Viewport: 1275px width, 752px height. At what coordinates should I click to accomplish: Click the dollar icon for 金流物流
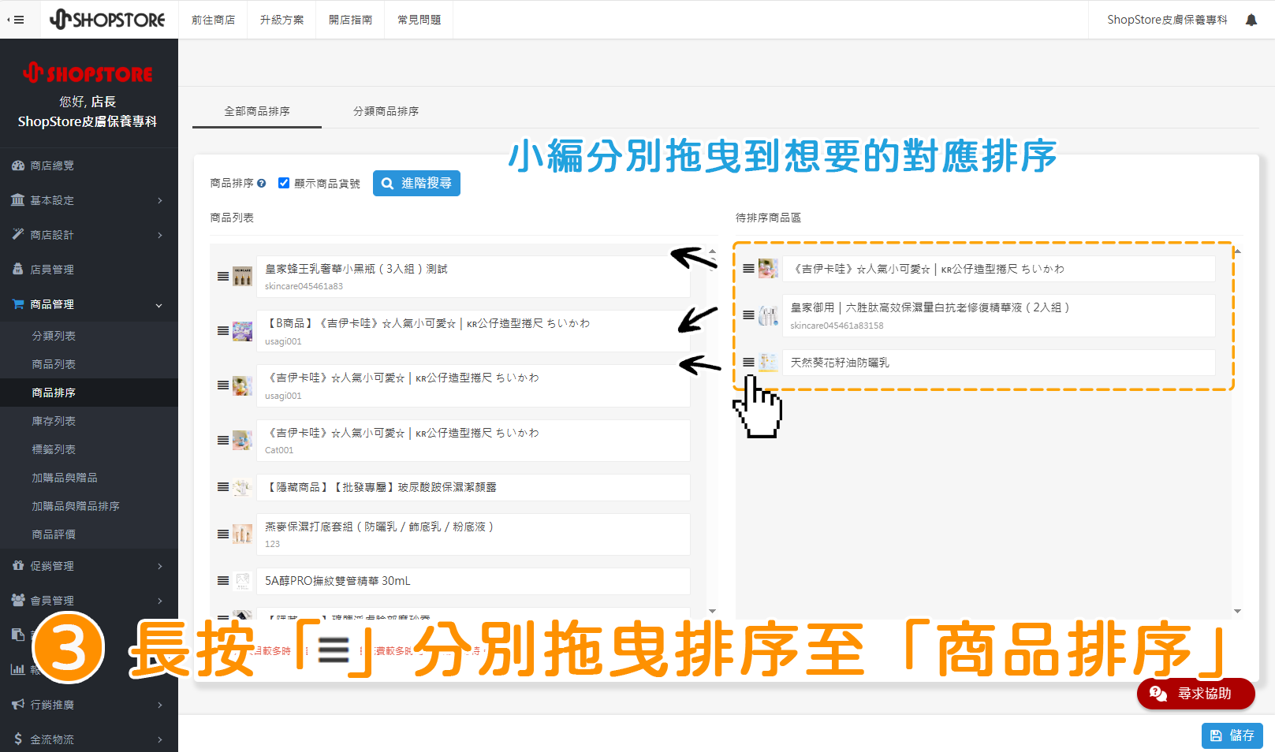pyautogui.click(x=17, y=739)
